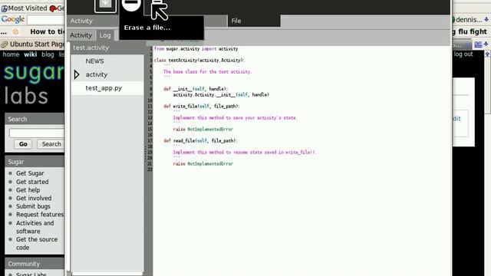The image size is (491, 276).
Task: Open the Get involved sidebar link
Action: tap(34, 198)
